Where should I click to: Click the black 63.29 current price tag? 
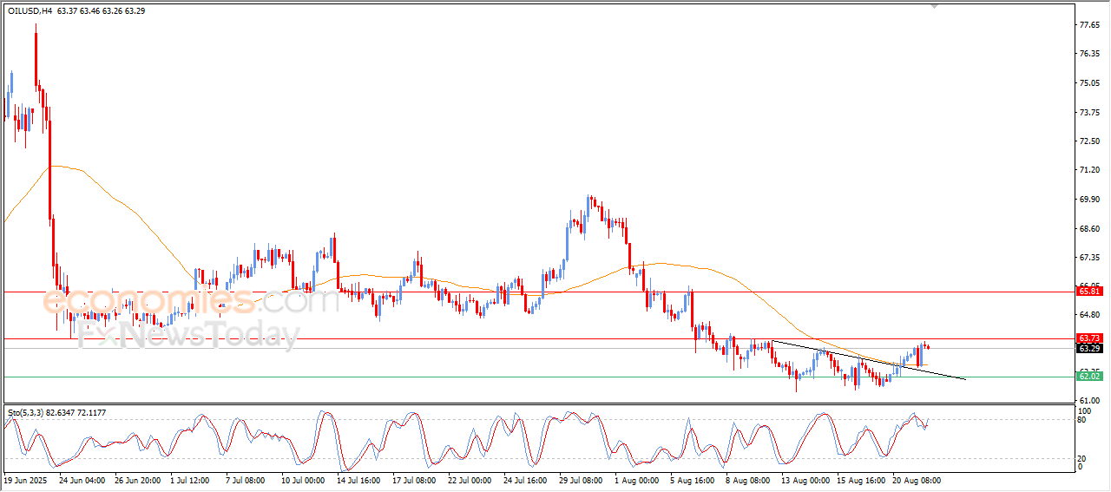pyautogui.click(x=1089, y=349)
